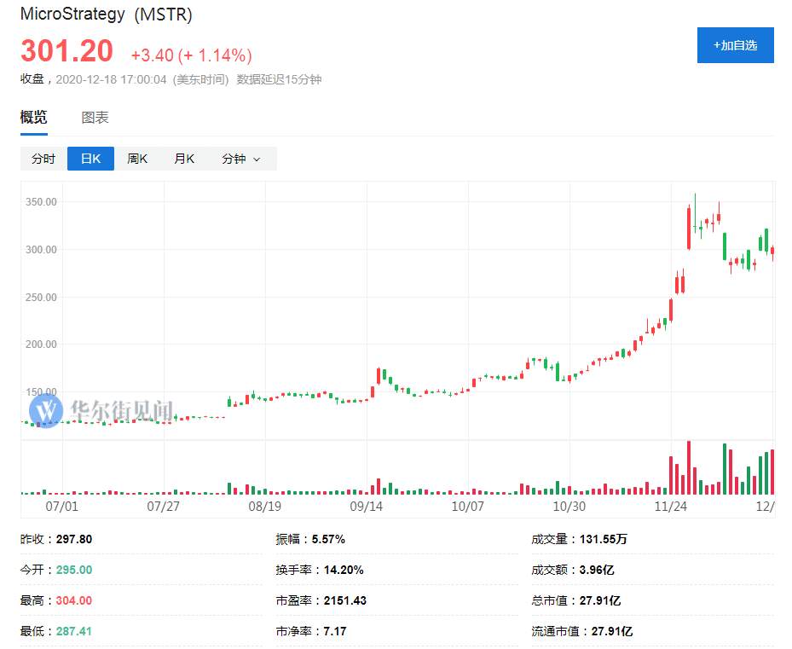
Task: Click the 总市值 27.91亿 value
Action: pyautogui.click(x=600, y=600)
